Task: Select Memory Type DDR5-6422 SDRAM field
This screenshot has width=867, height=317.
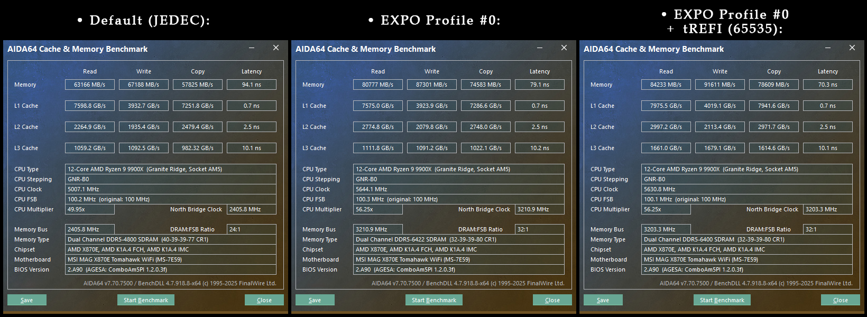Action: 459,239
